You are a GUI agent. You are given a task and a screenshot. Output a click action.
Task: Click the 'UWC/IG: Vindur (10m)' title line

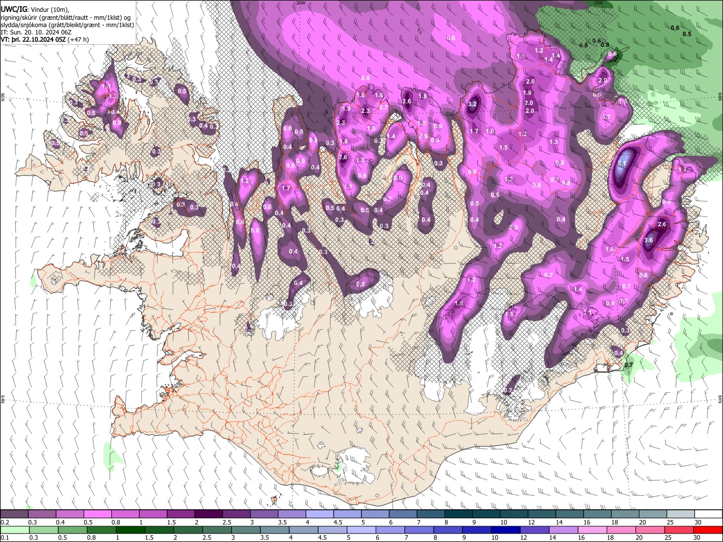[x=34, y=10]
